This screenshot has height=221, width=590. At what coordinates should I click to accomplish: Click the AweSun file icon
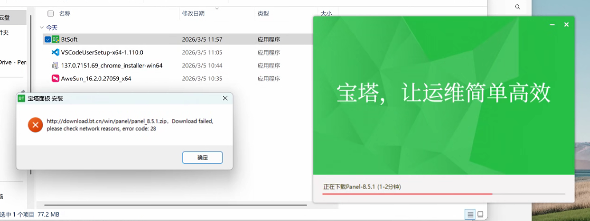(x=56, y=79)
